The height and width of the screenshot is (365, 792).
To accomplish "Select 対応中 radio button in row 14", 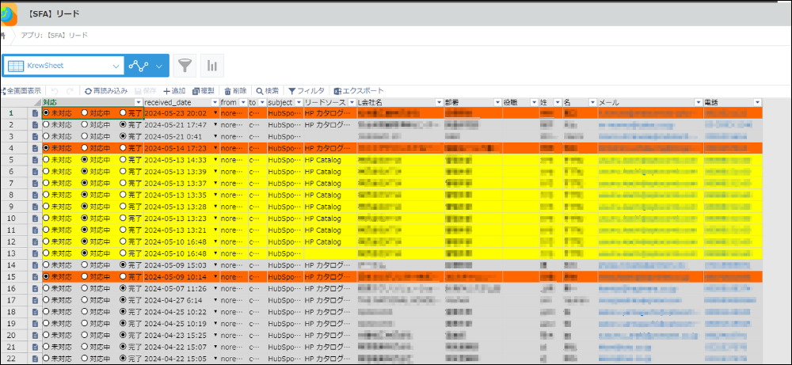I will point(85,264).
